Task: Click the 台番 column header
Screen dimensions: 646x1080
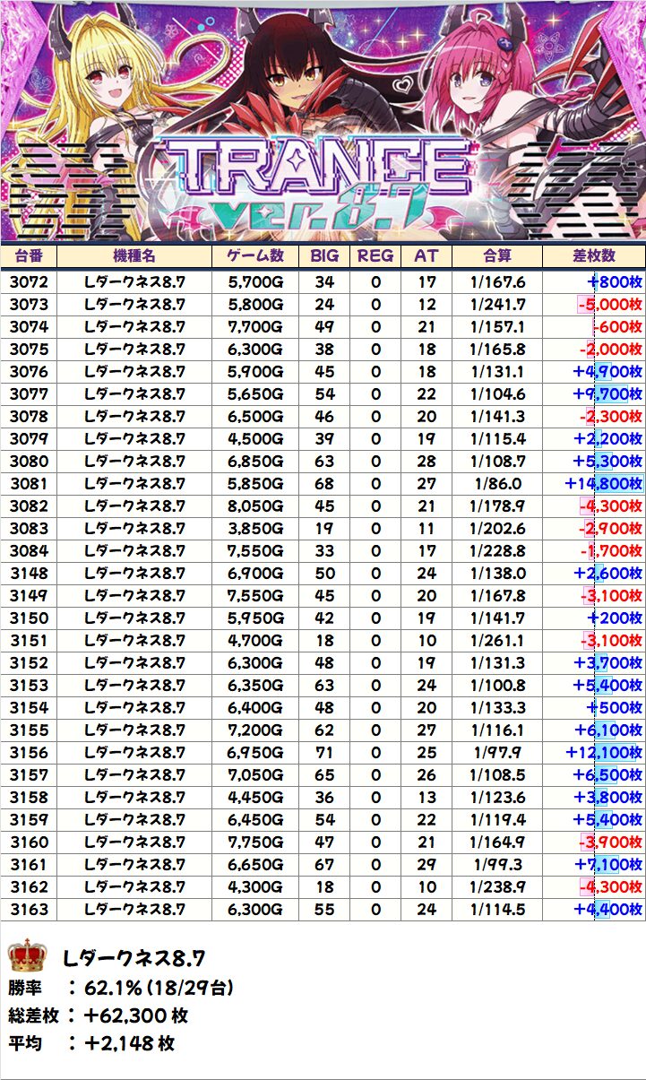Action: (29, 255)
